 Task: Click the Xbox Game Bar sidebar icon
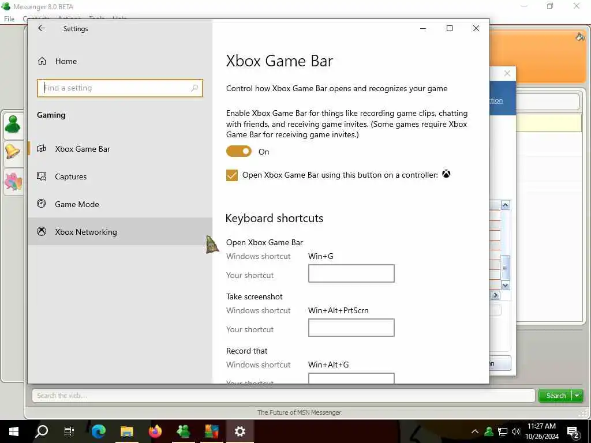coord(42,148)
